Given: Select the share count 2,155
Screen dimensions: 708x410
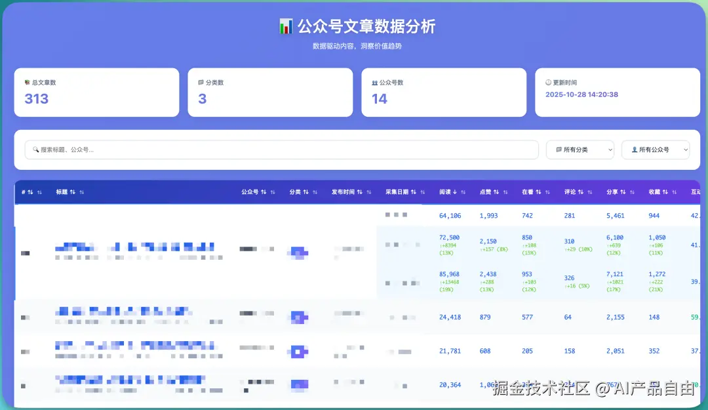Looking at the screenshot, I should pyautogui.click(x=616, y=318).
